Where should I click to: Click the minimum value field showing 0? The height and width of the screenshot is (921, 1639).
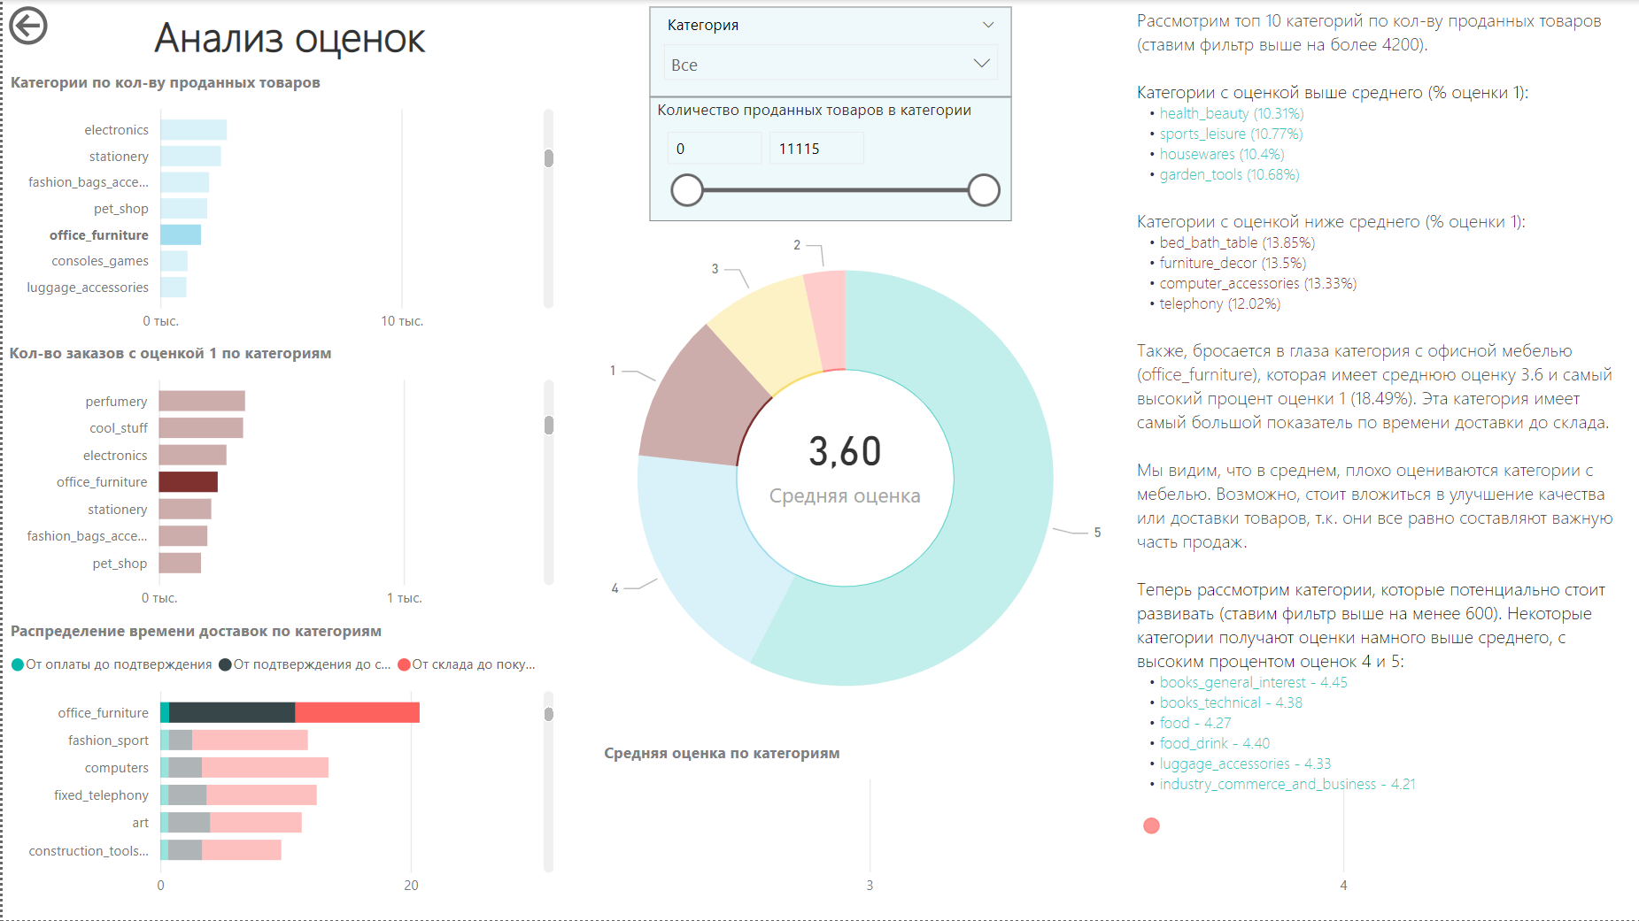click(714, 147)
